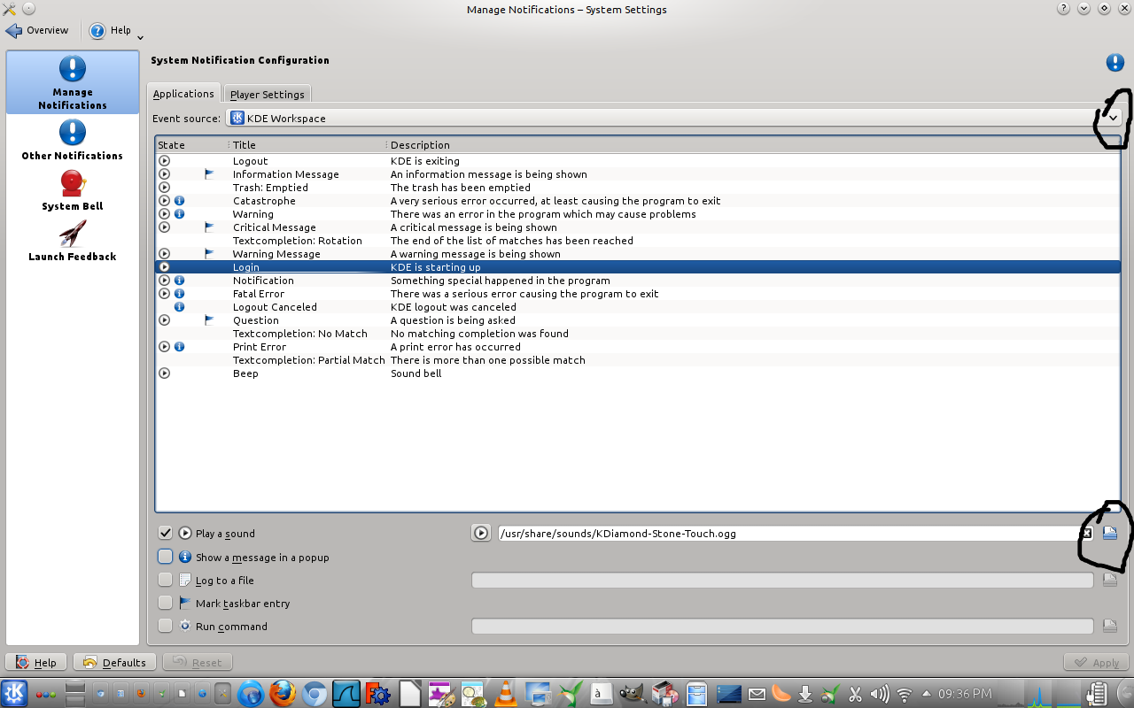Show hidden system tray icons

tap(927, 693)
